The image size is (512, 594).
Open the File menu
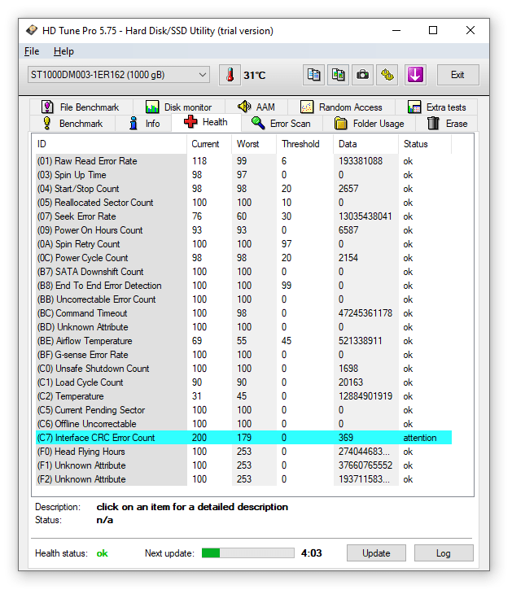32,51
